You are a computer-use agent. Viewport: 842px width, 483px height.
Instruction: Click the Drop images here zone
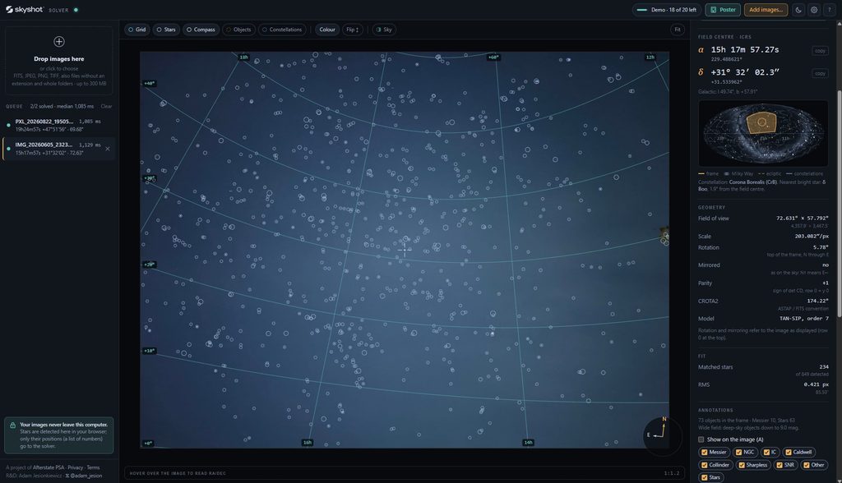pyautogui.click(x=59, y=61)
